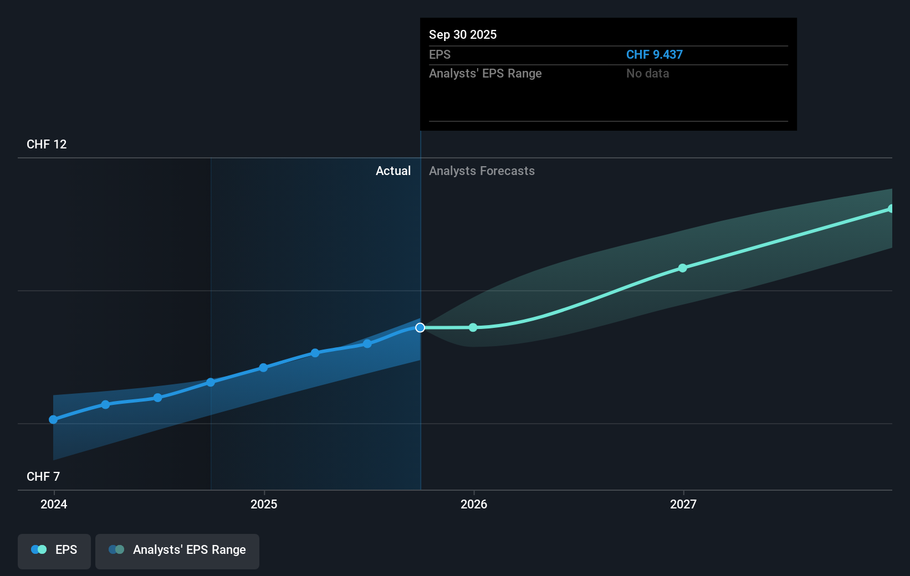Select the last forecast point at the chart edge
This screenshot has height=576, width=910.
891,209
